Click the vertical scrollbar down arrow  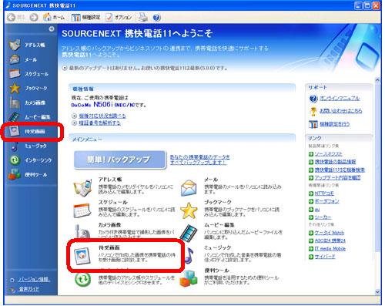[377, 291]
